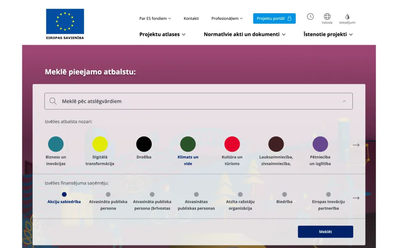
Task: Collapse the keyword search chevron
Action: point(344,101)
